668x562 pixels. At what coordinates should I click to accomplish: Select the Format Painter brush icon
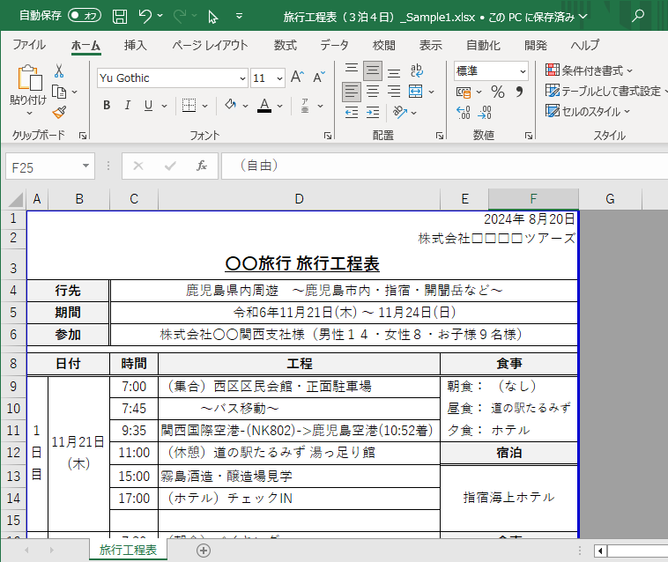point(59,112)
